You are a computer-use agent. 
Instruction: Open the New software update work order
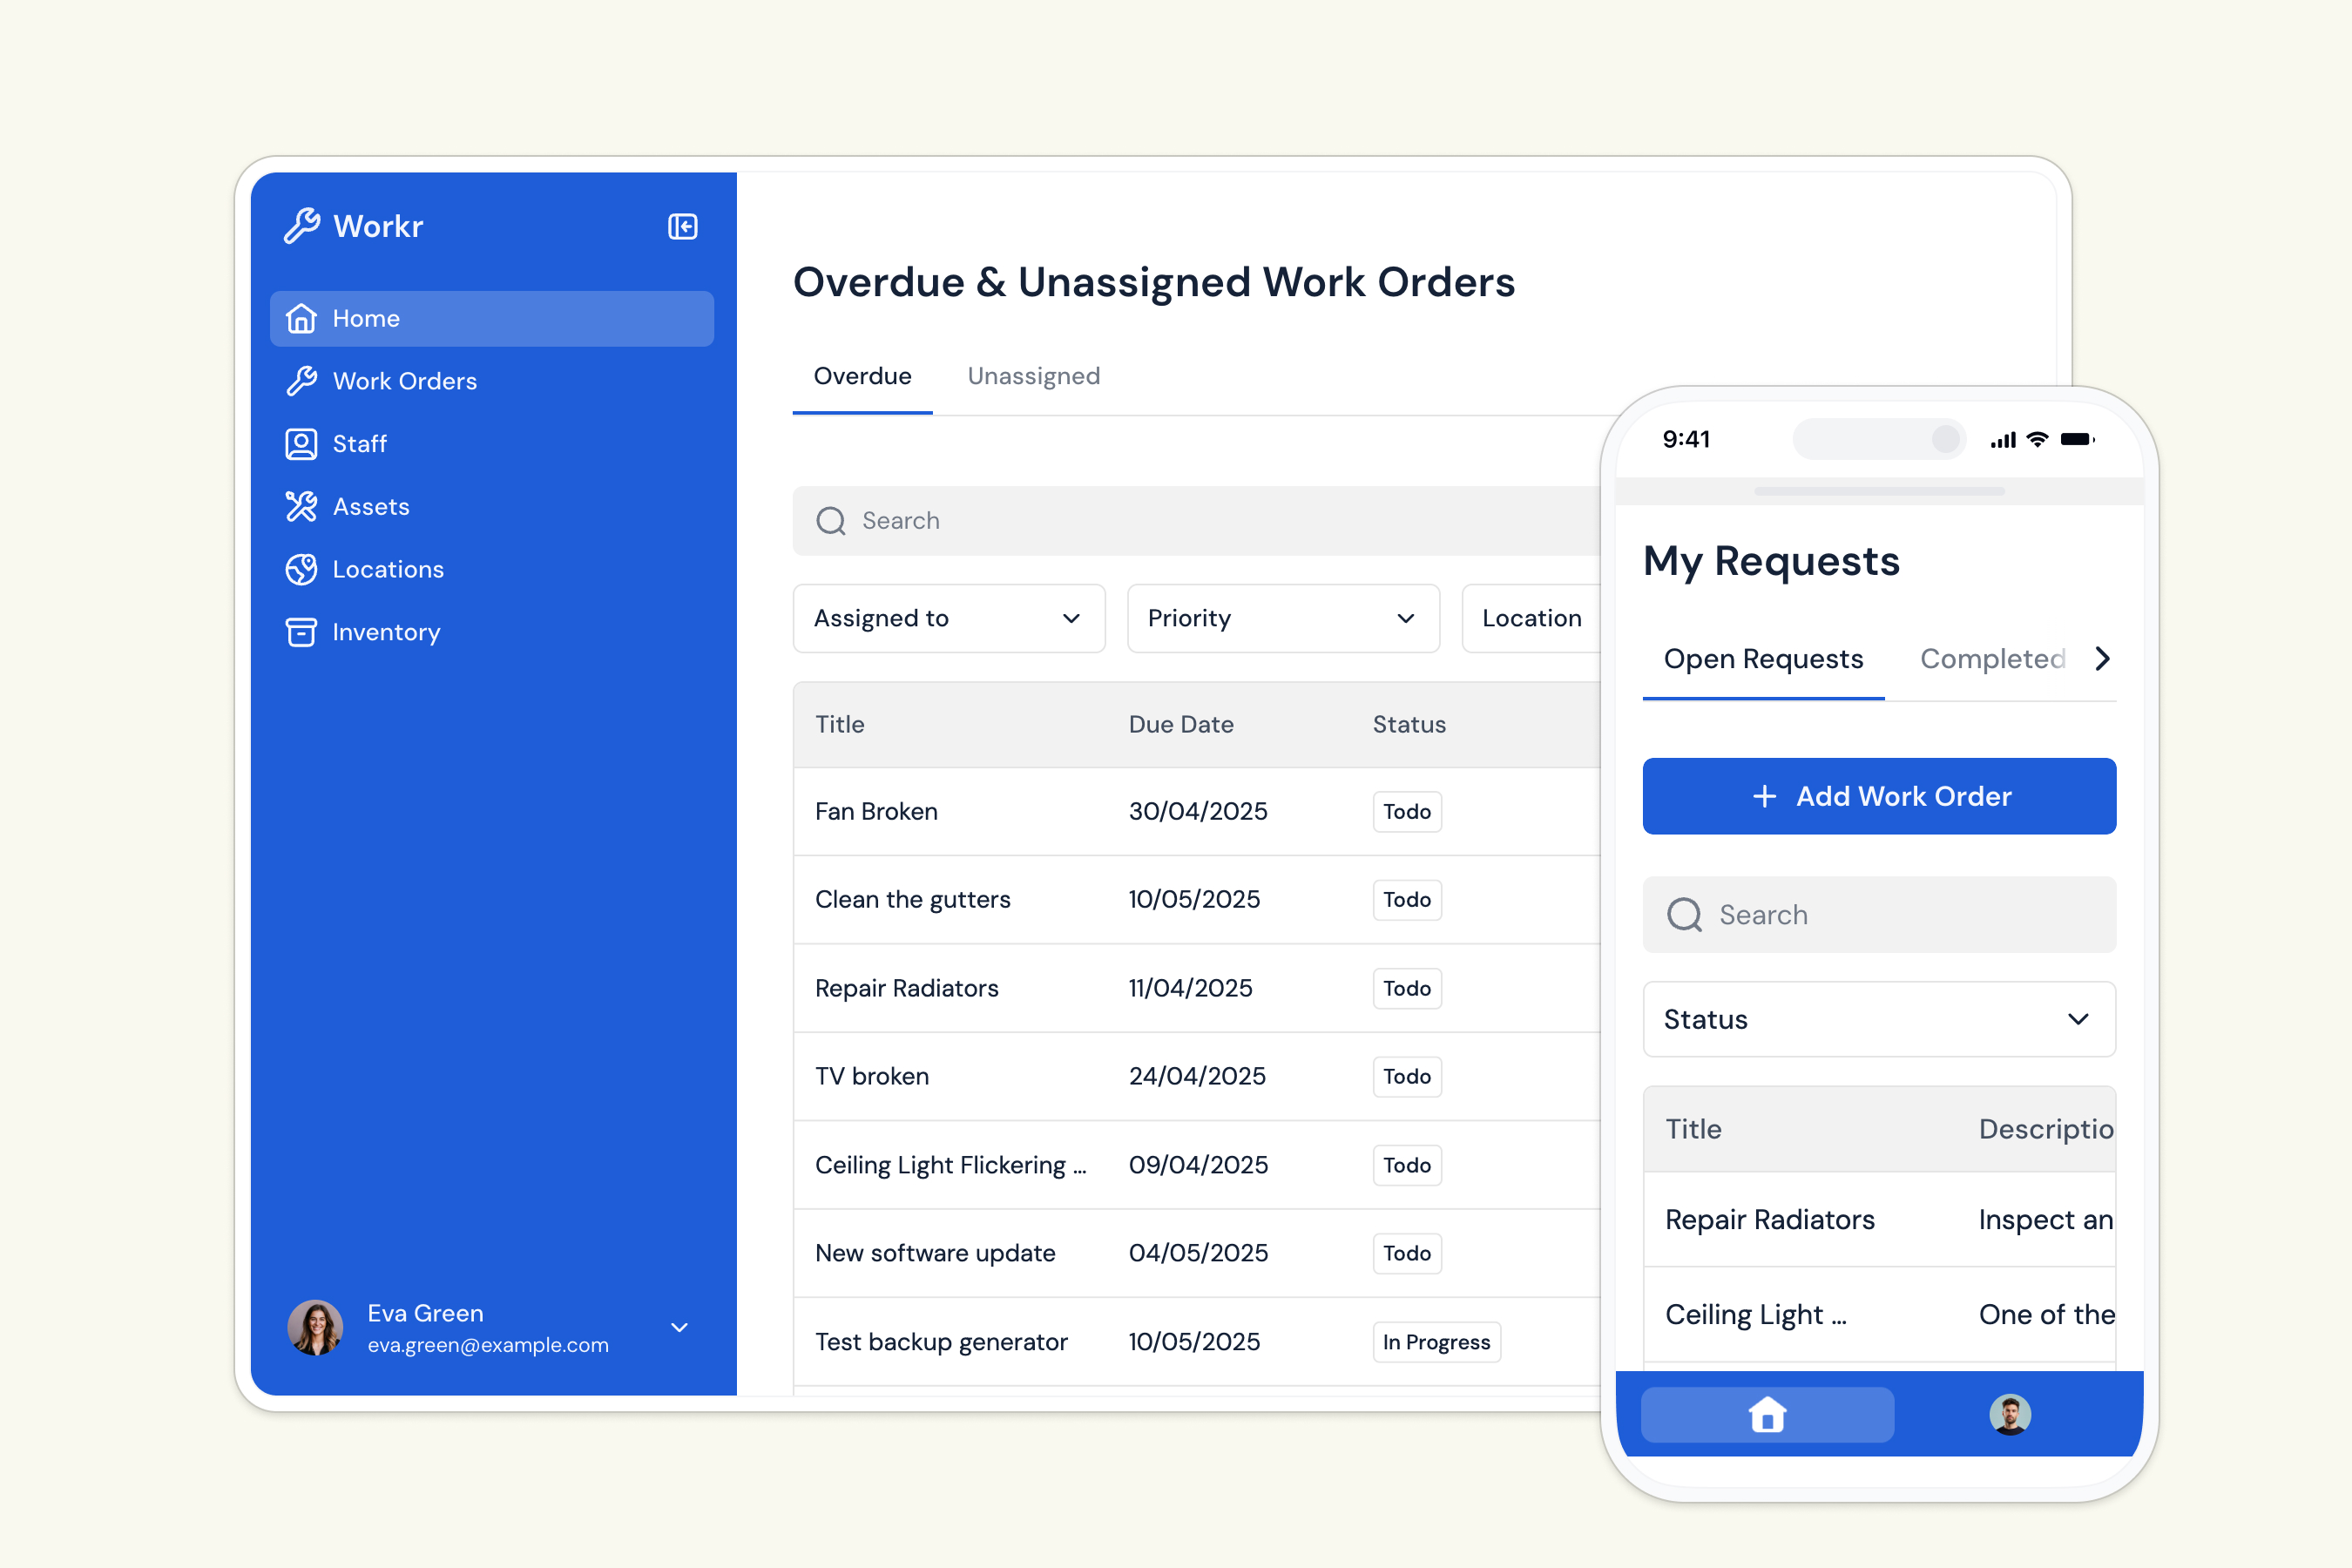1197,1253
